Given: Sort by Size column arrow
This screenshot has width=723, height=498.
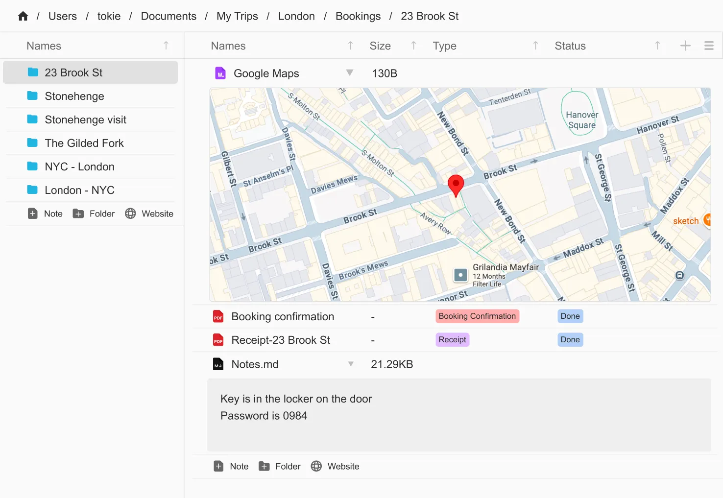Looking at the screenshot, I should pyautogui.click(x=413, y=46).
